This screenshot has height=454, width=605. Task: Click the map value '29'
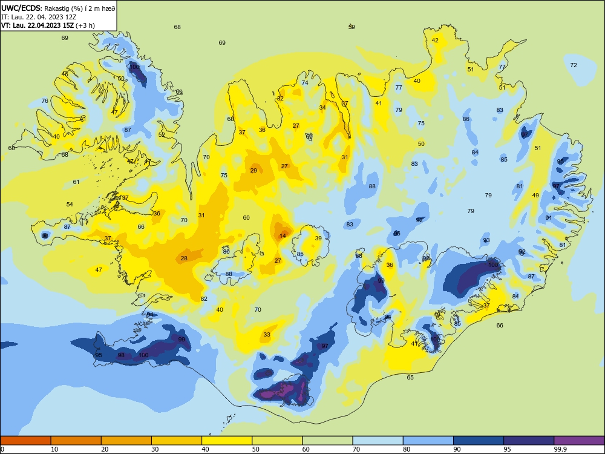pyautogui.click(x=253, y=171)
